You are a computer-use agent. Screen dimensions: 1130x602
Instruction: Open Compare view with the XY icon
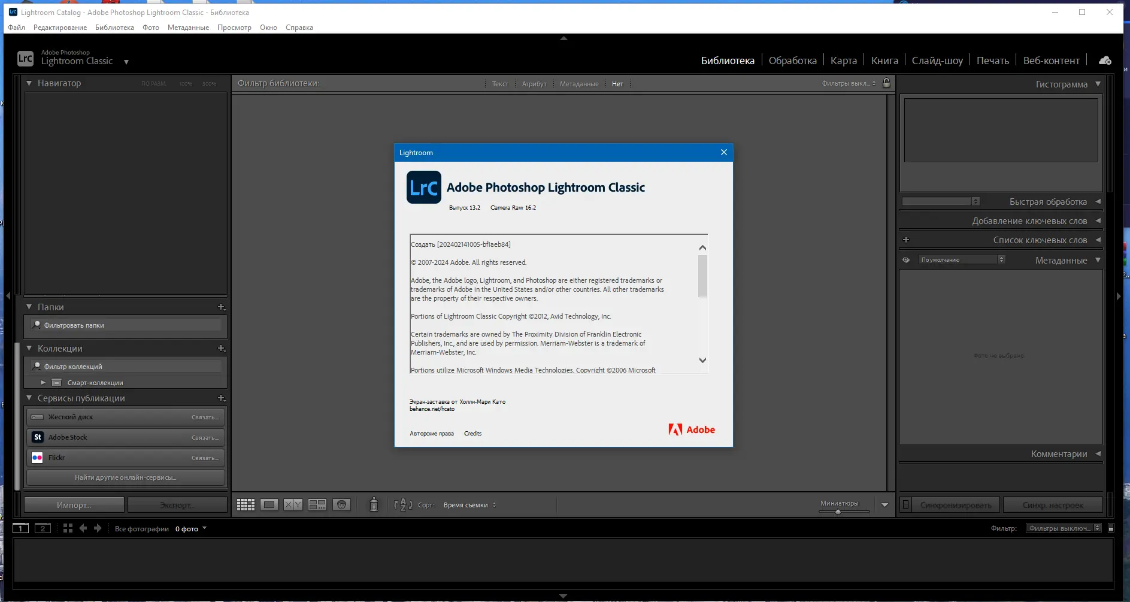point(292,504)
